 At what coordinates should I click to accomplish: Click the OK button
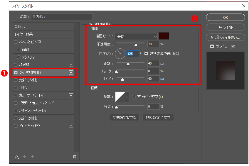click(226, 17)
